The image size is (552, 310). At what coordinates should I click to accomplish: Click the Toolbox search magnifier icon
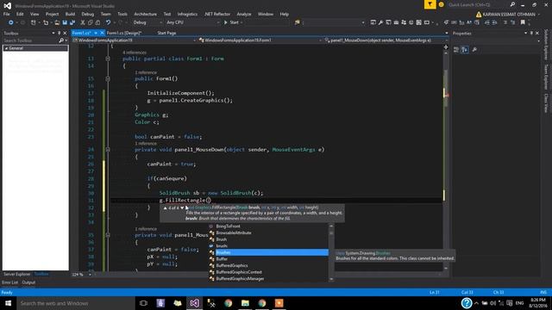(61, 40)
